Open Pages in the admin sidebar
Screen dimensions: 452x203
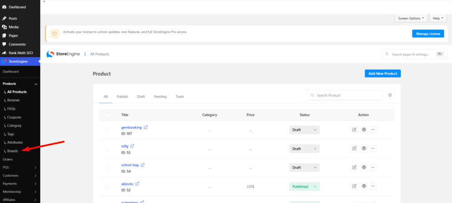tap(13, 36)
